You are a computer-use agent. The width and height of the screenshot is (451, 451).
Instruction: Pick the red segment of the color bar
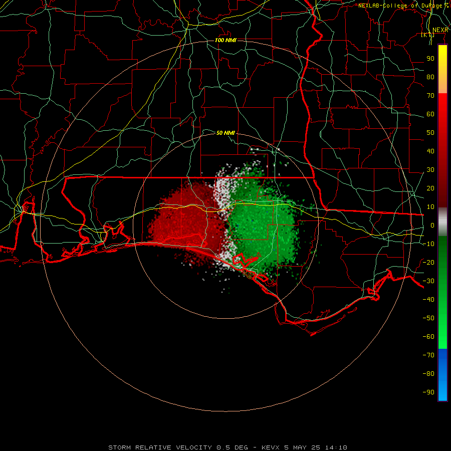pyautogui.click(x=442, y=150)
